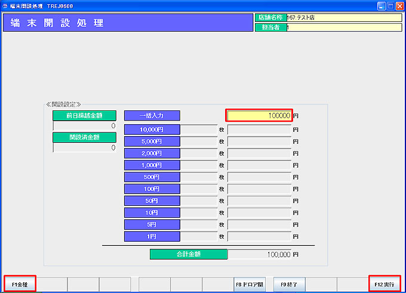406x293 pixels.
Task: Select the 一括入力 label button
Action: pos(152,115)
